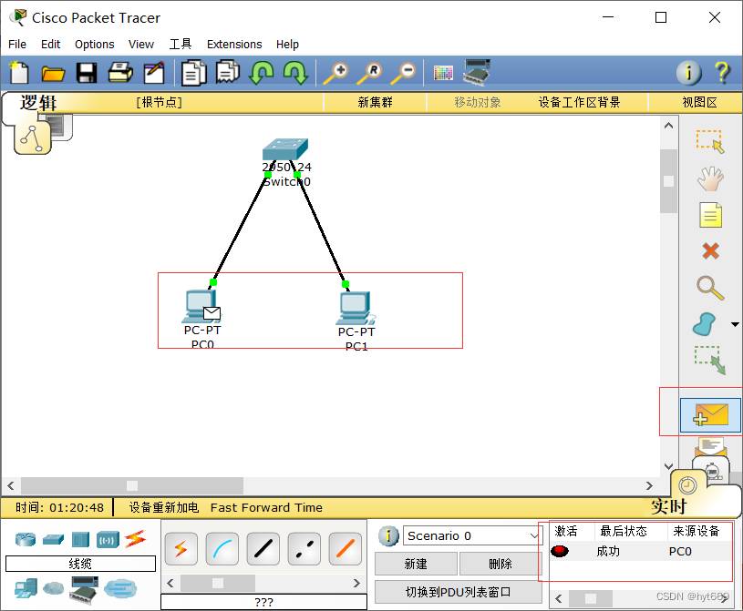Open network information with the i icon

pyautogui.click(x=688, y=73)
